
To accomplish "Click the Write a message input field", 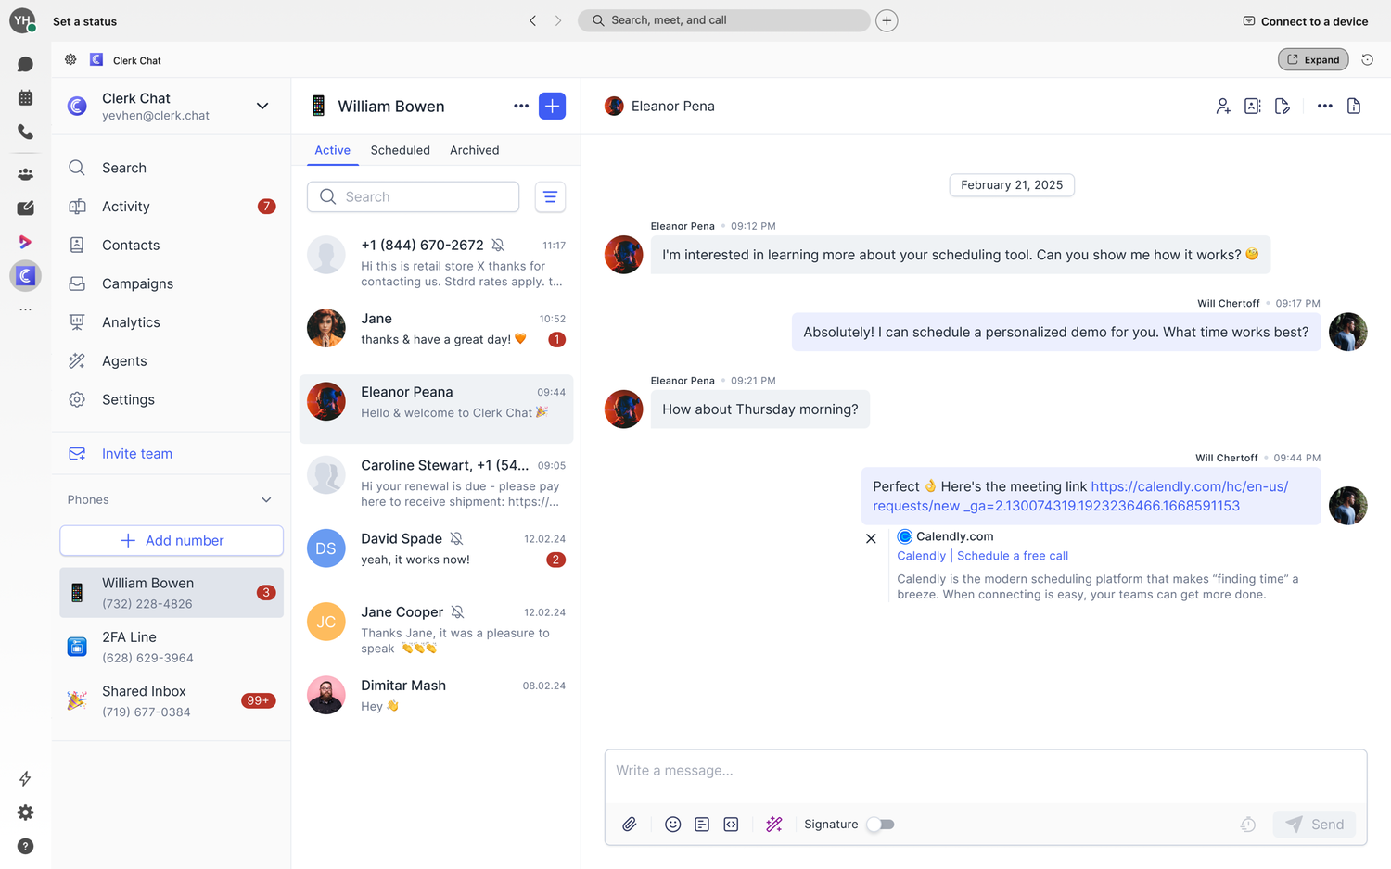I will point(985,771).
